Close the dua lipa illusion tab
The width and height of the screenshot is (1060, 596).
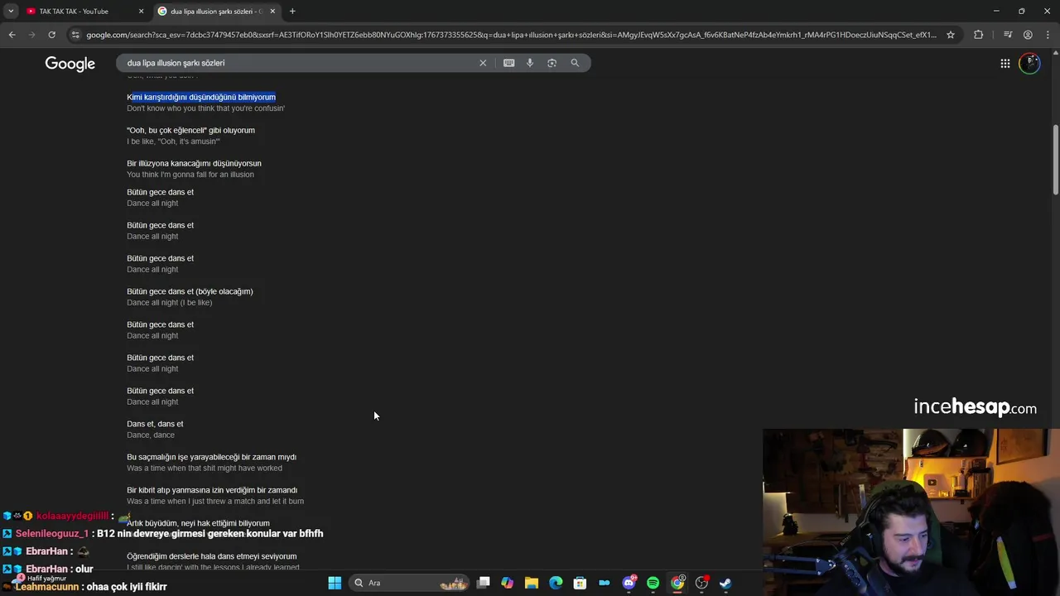click(x=272, y=12)
